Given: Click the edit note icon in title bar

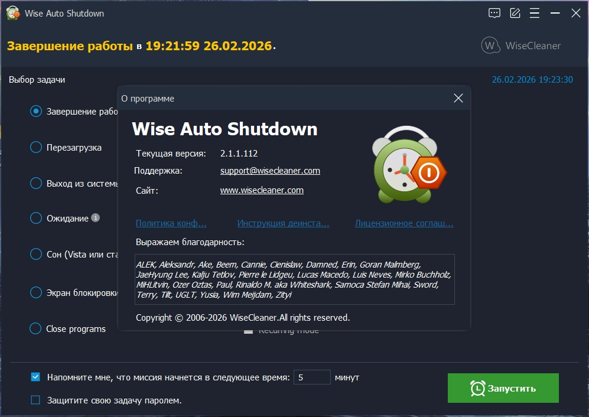Looking at the screenshot, I should pos(515,13).
